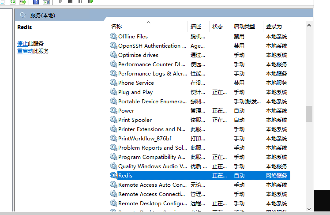Click the gear icon of OpenSSH Authentication
The width and height of the screenshot is (330, 215).
pyautogui.click(x=114, y=46)
